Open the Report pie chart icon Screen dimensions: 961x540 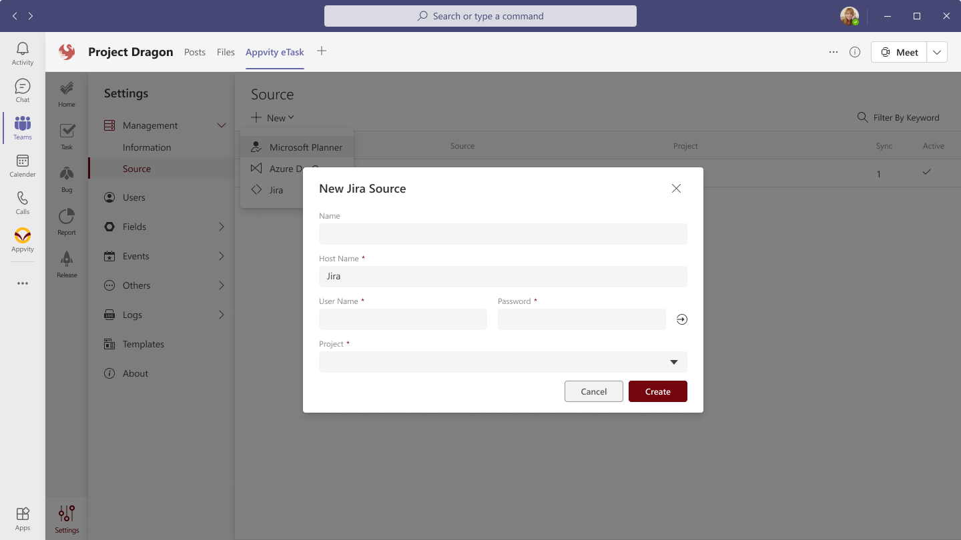tap(67, 221)
